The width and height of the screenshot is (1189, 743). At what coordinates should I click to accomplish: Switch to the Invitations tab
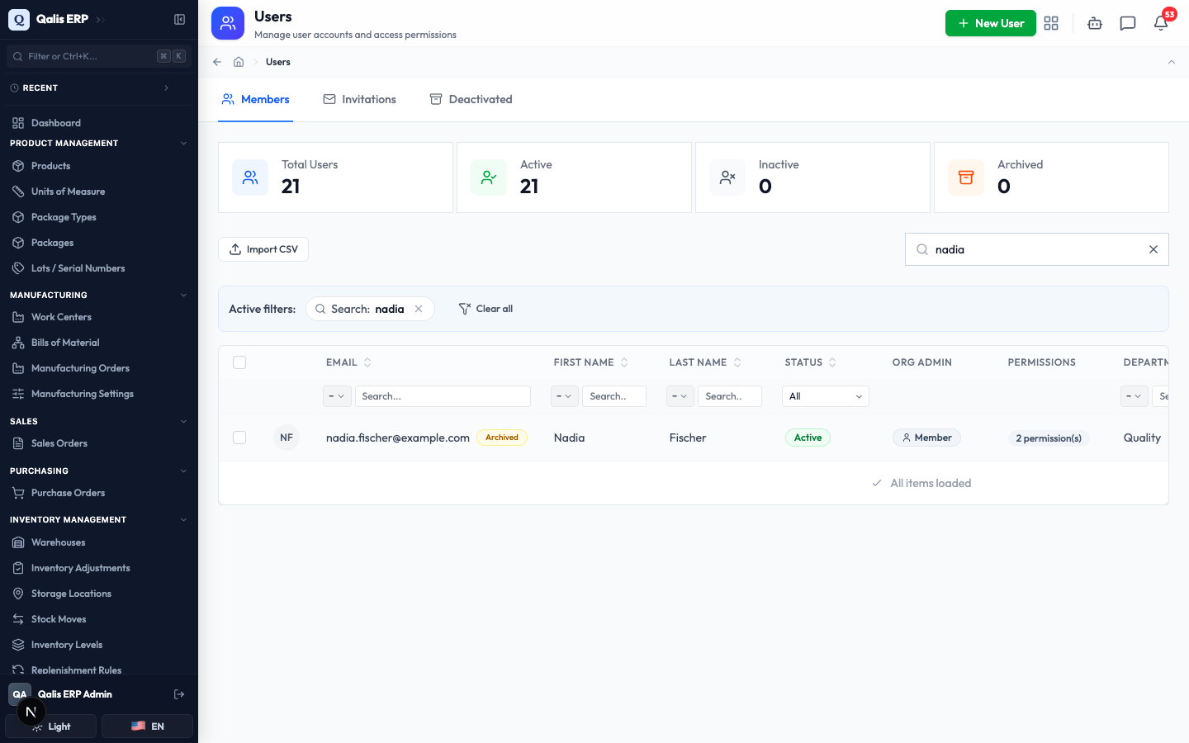click(x=359, y=99)
